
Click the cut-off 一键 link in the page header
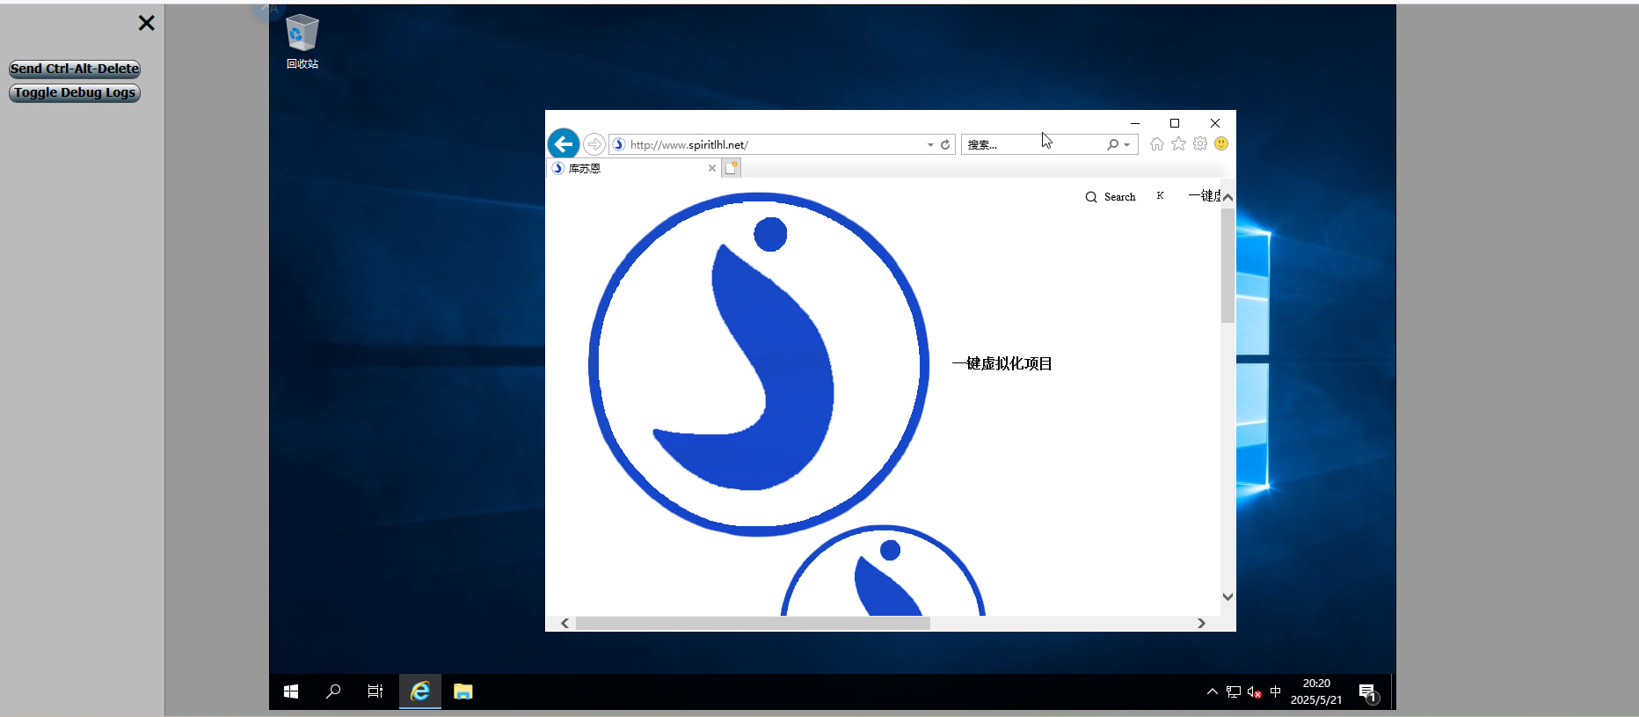tap(1204, 196)
